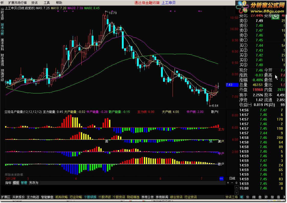The height and width of the screenshot is (203, 287).
Task: Open the 扩展区 tab
Action: coord(6,197)
